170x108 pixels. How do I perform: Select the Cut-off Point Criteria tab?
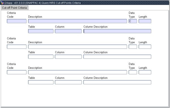[x=14, y=8]
